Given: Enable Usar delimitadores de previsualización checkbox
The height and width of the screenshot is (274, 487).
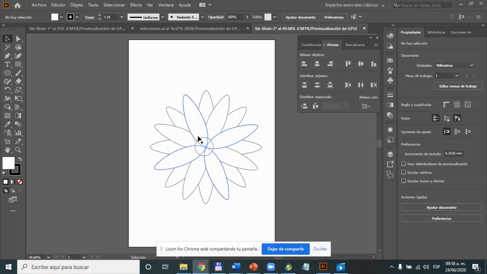Looking at the screenshot, I should point(404,164).
